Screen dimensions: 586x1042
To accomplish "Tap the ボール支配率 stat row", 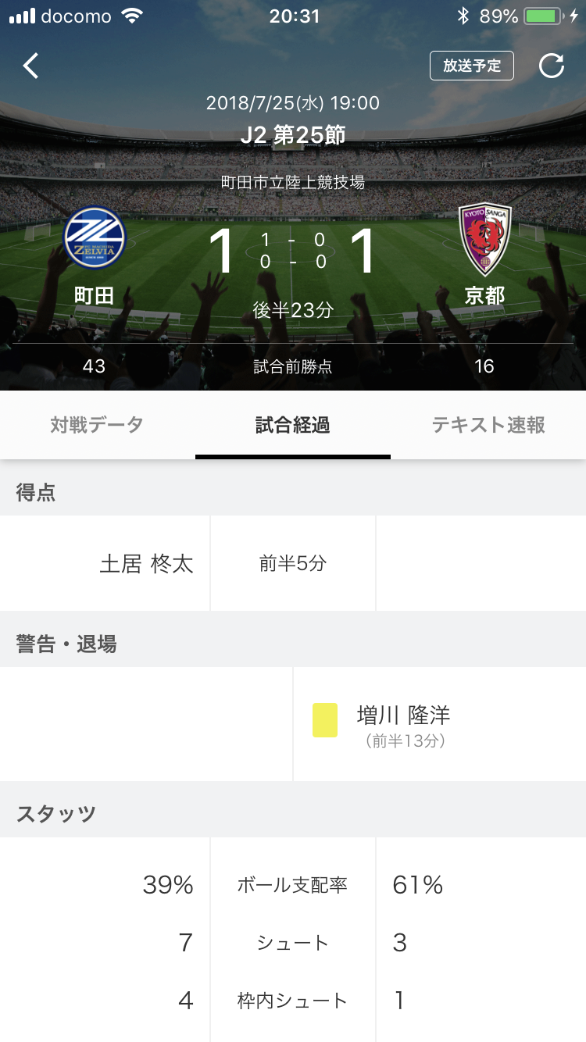I will point(293,885).
